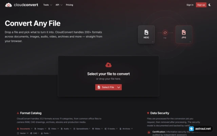Select the Audio format category
The height and width of the screenshot is (136, 217).
click(x=66, y=129)
